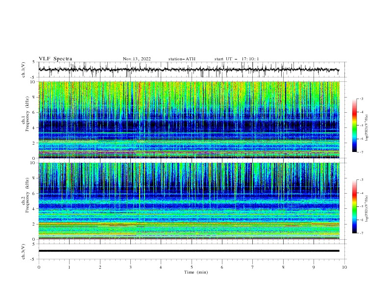The height and width of the screenshot is (300, 388).
Task: Click the 'ch.1(V)' waveform axis label
Action: [24, 70]
